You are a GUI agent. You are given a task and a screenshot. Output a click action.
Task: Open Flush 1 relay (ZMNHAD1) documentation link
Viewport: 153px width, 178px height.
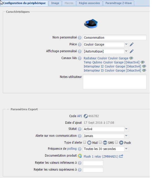coord(101,157)
